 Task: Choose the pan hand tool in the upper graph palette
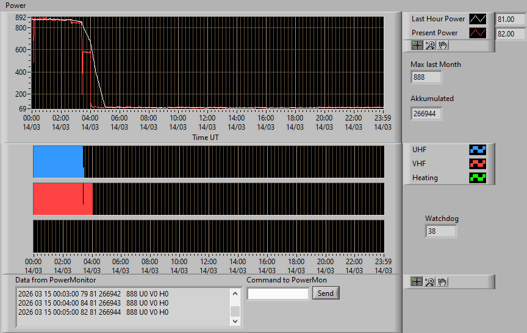pos(443,45)
